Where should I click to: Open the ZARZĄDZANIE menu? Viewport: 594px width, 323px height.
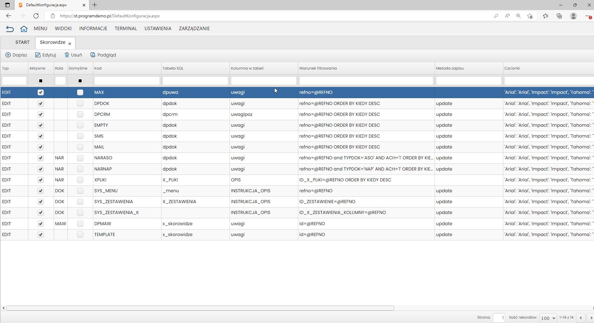click(x=194, y=29)
